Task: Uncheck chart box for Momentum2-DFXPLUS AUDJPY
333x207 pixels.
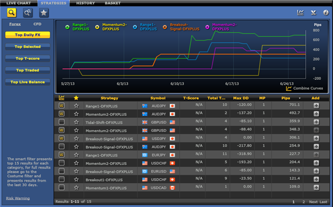Action: (61, 114)
